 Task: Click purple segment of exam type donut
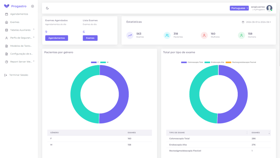click(x=242, y=94)
